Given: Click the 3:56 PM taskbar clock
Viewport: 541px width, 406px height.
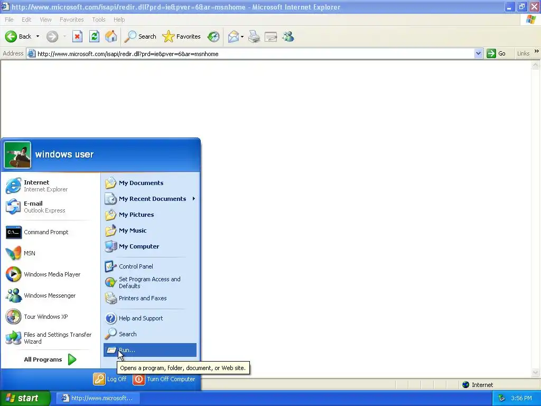Looking at the screenshot, I should pyautogui.click(x=521, y=398).
